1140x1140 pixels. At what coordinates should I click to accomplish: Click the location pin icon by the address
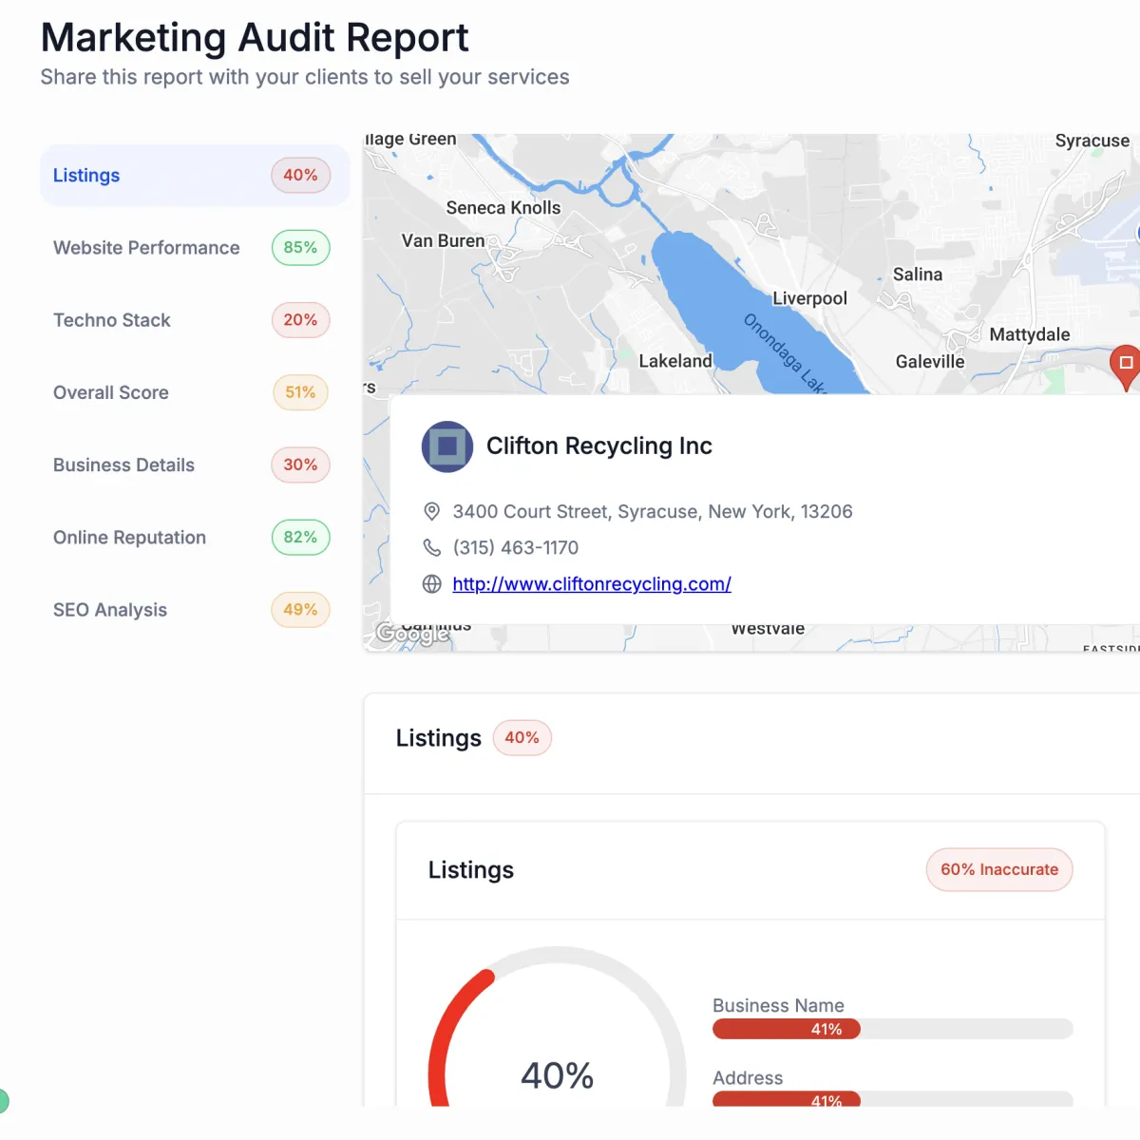pyautogui.click(x=431, y=511)
